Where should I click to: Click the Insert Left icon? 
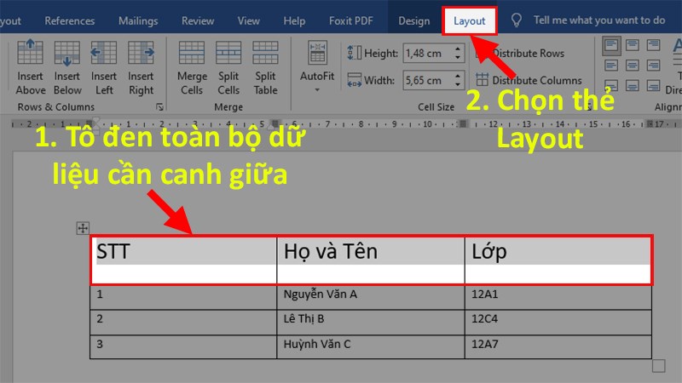tap(103, 53)
